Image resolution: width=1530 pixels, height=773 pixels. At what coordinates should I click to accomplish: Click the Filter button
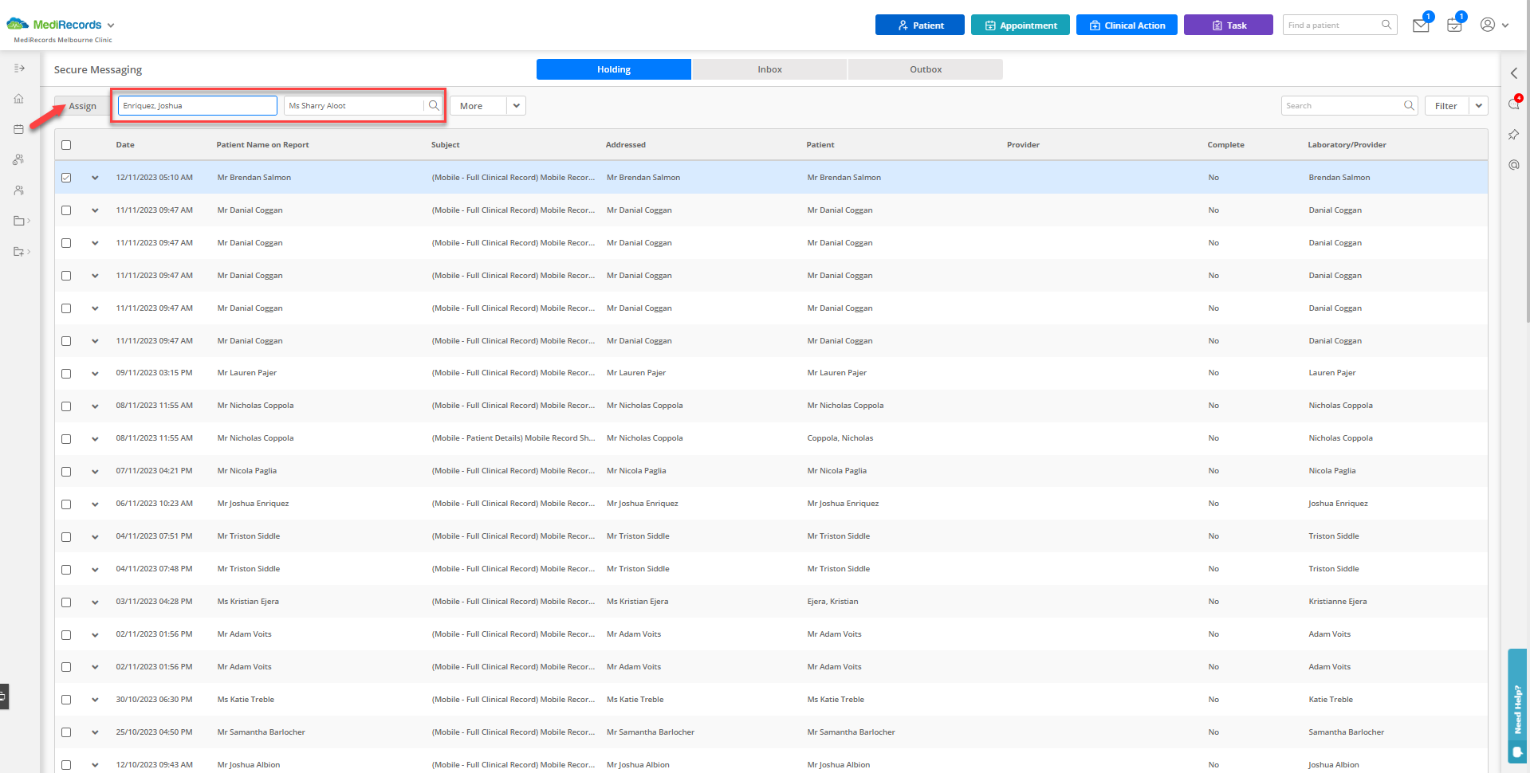pos(1446,105)
